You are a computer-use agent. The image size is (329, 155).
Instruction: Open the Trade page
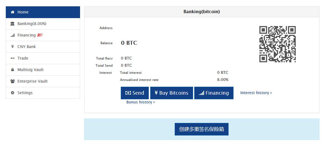(43, 58)
